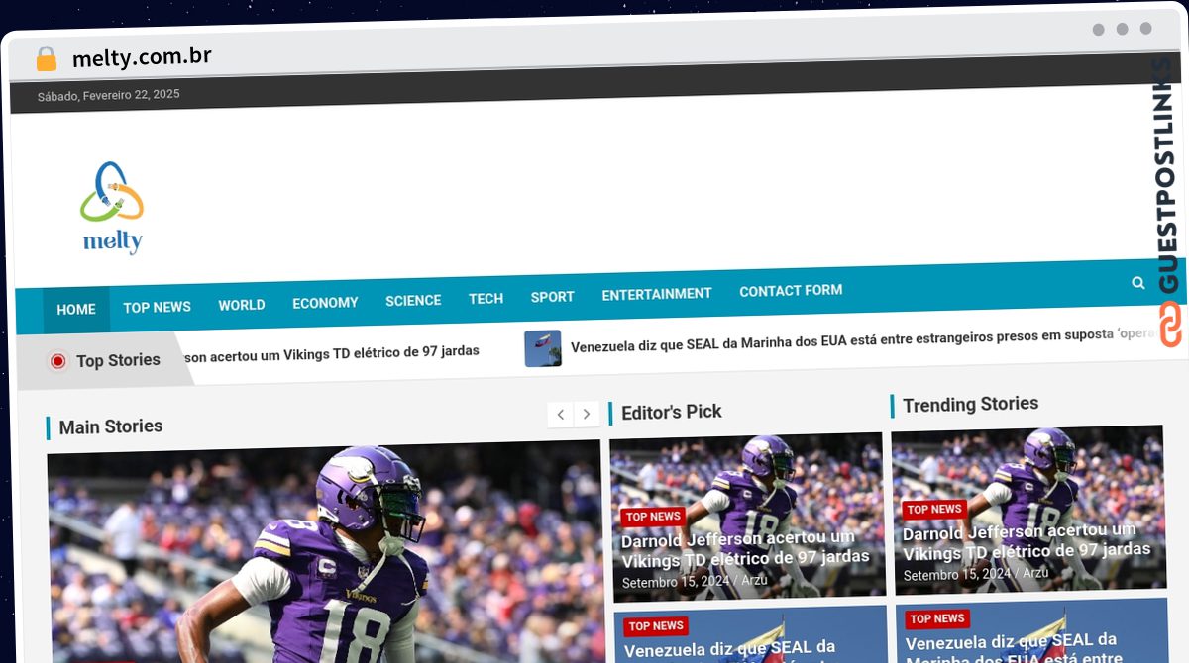Open the ECONOMY section
The image size is (1189, 663).
tap(325, 303)
